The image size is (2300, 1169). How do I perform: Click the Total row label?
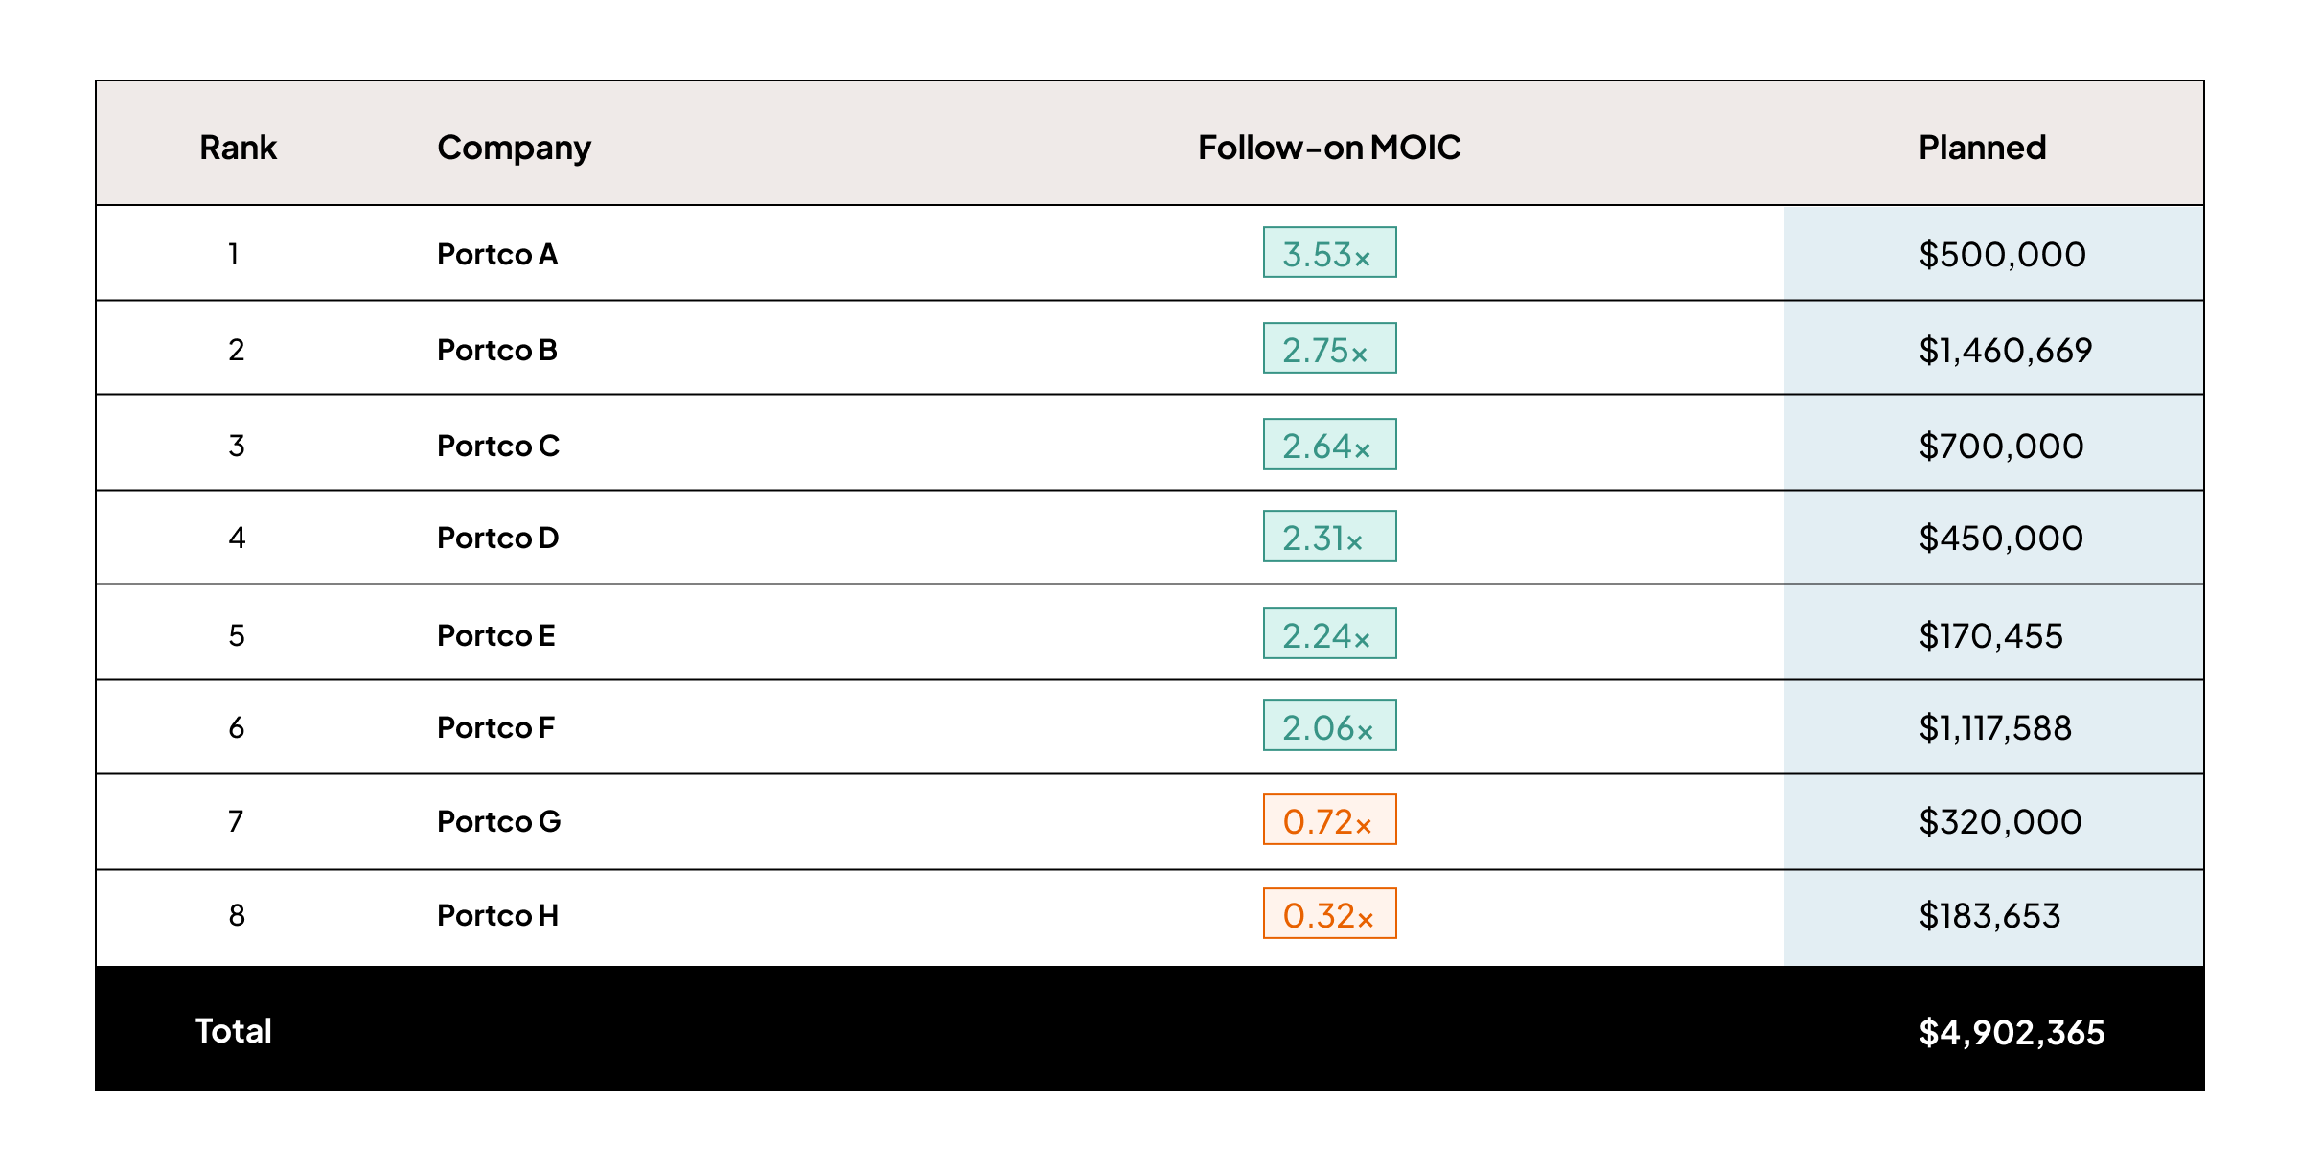coord(234,1031)
